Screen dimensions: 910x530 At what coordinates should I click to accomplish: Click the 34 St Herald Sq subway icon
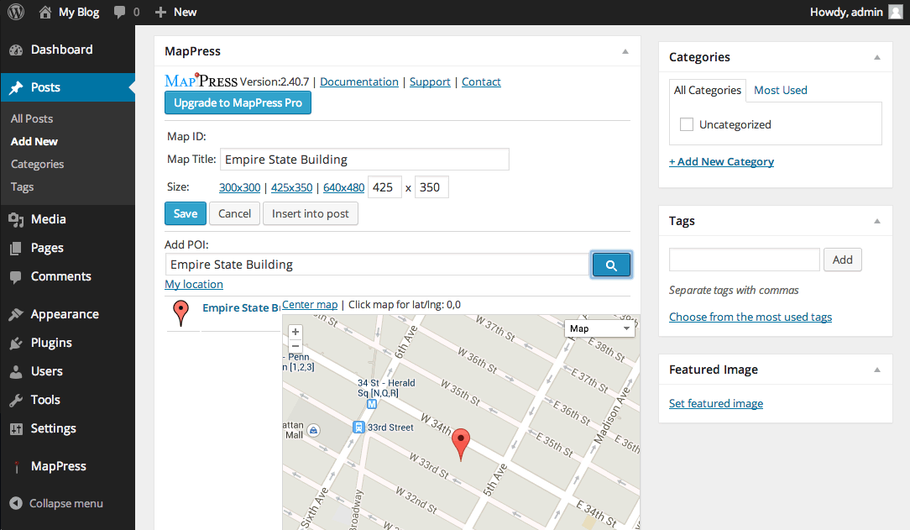click(372, 404)
